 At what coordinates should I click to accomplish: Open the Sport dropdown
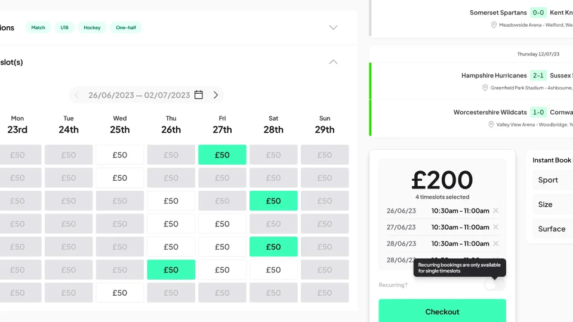(x=552, y=180)
